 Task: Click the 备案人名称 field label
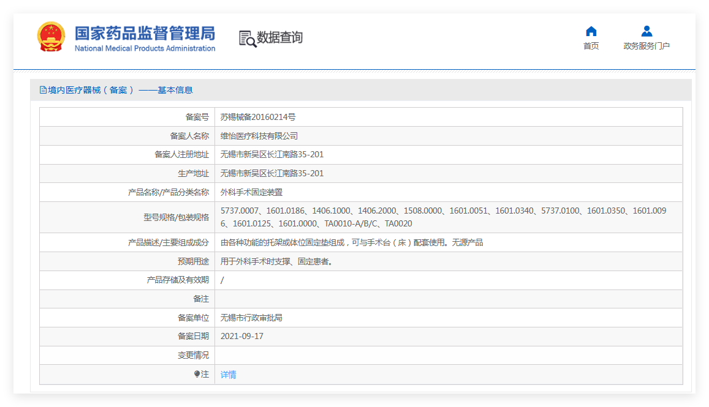click(x=189, y=136)
